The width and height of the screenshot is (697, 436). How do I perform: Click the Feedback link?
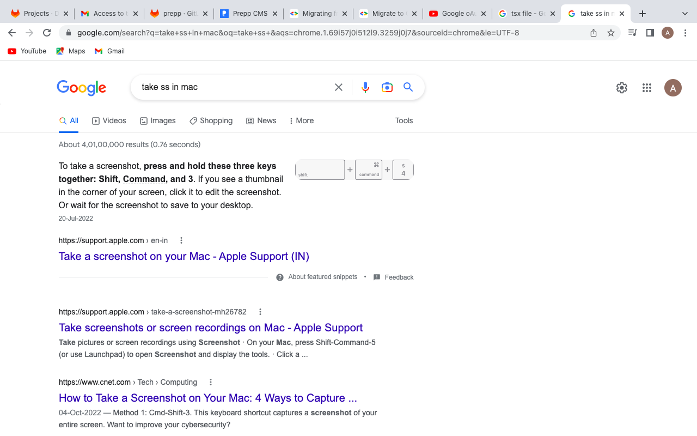pyautogui.click(x=394, y=277)
